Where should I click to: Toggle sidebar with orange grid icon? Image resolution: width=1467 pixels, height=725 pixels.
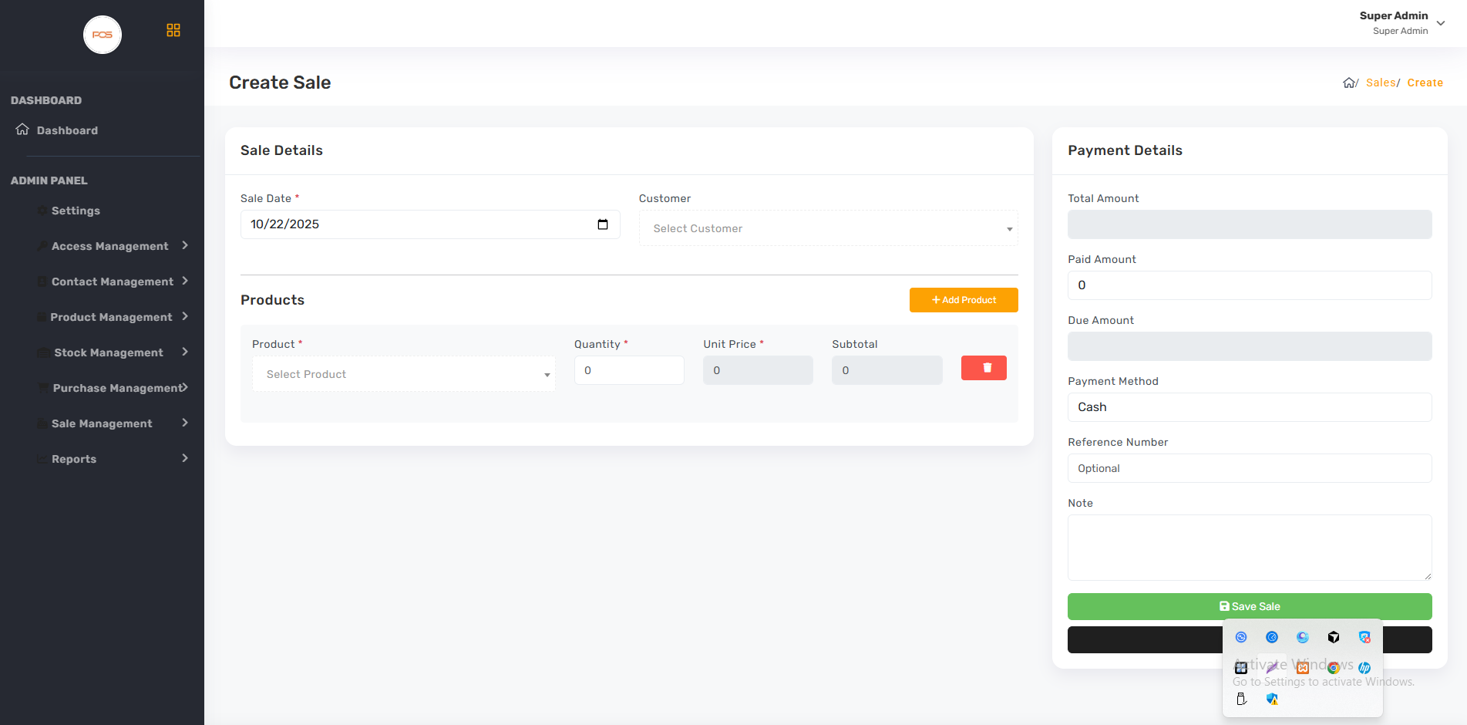point(173,30)
